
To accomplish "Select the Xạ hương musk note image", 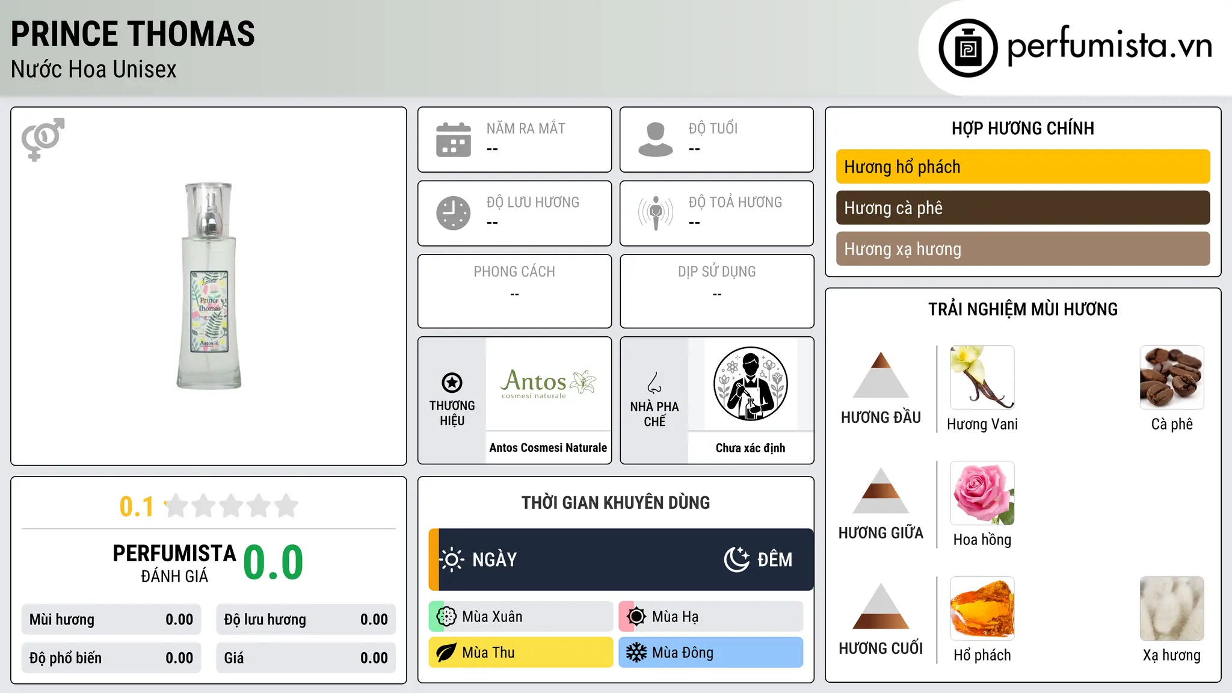I will coord(1172,609).
